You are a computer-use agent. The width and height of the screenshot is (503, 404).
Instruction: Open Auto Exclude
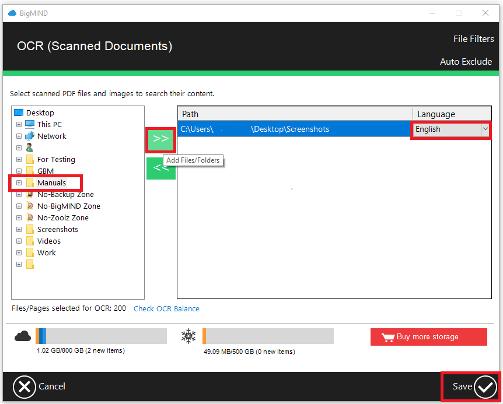tap(466, 61)
